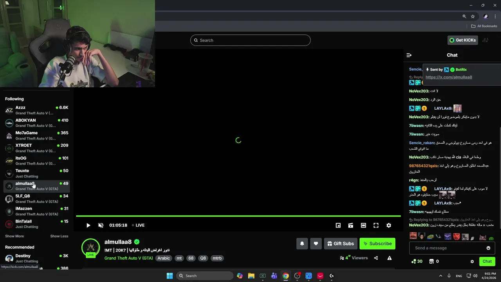The height and width of the screenshot is (282, 501).
Task: Click the Kick search box
Action: [250, 40]
